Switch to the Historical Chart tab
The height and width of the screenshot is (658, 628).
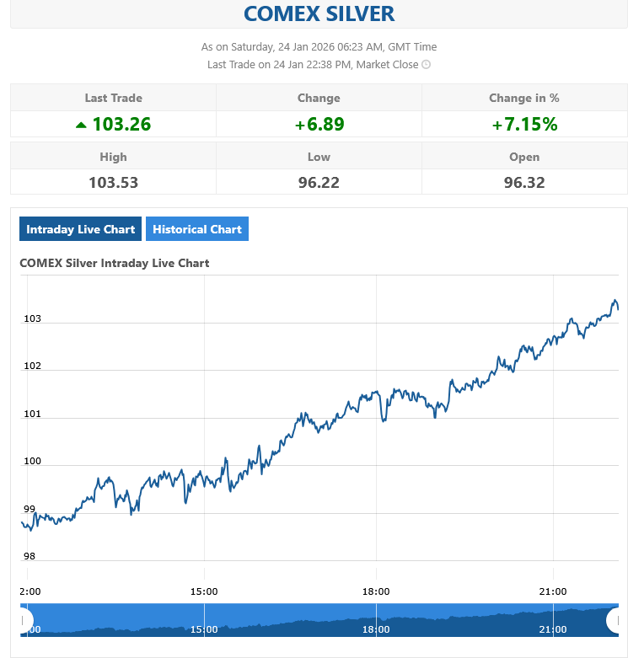tap(197, 229)
